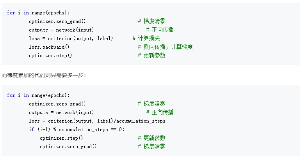
Task: Click optimizer.zero_grad() in the first code block
Action: point(57,21)
